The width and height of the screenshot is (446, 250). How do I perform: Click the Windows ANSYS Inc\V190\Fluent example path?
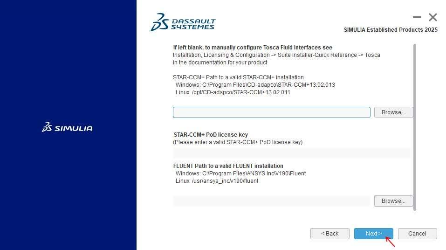pyautogui.click(x=240, y=174)
